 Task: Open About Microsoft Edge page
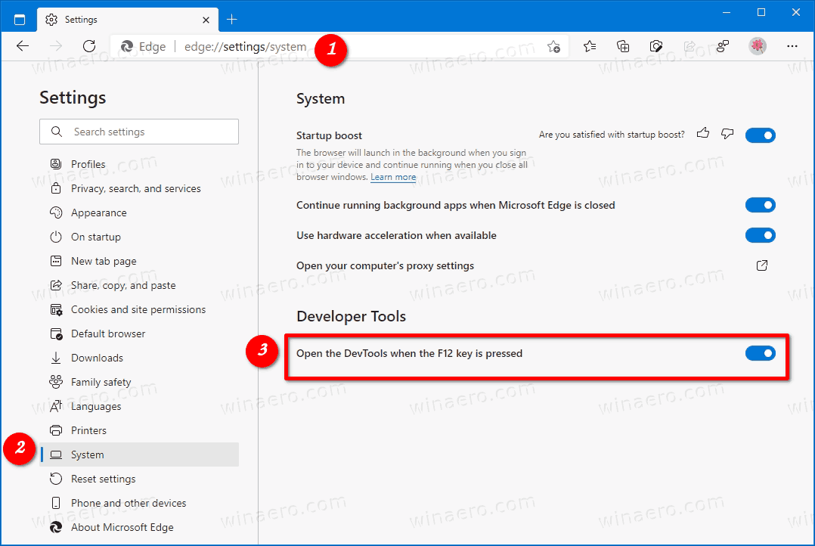(x=139, y=527)
